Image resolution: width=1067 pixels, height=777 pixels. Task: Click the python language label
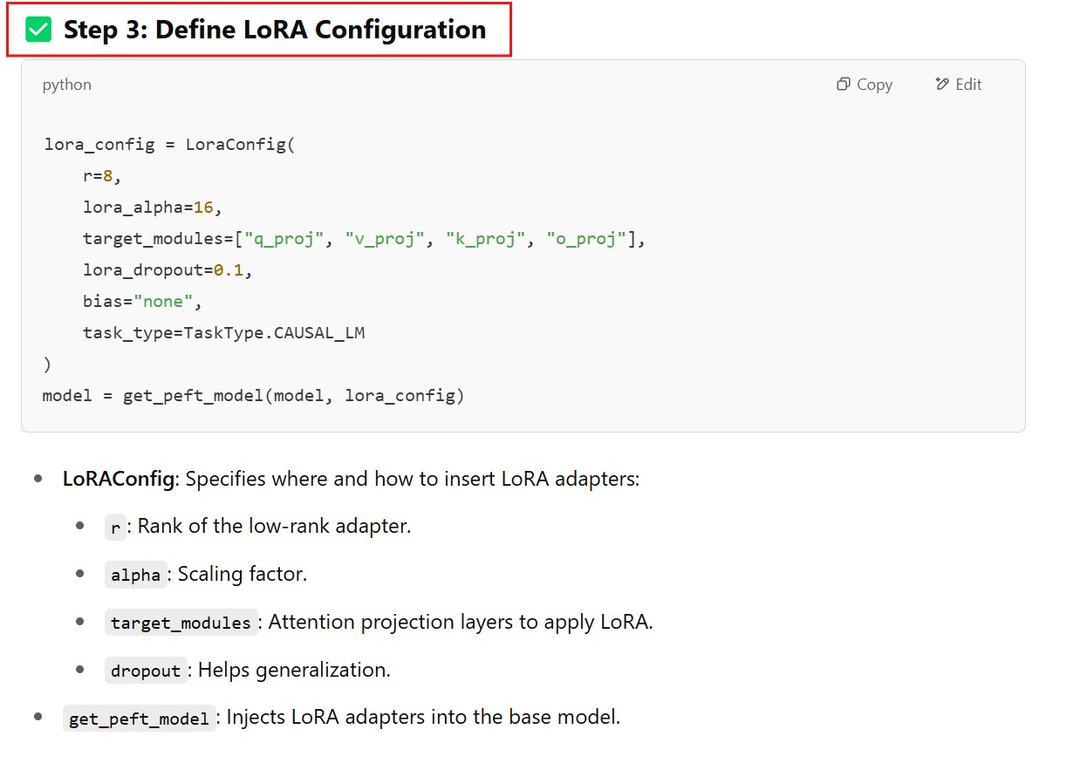(66, 85)
